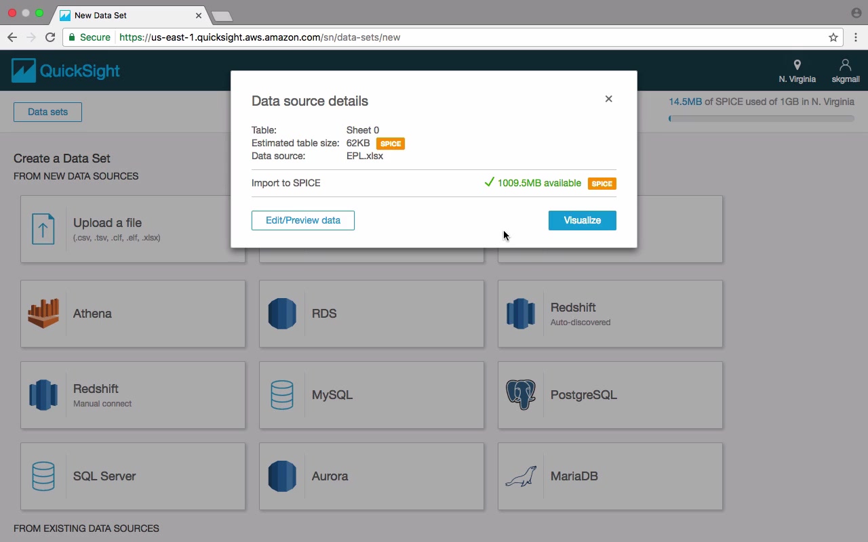Click the QuickSight logo icon

pyautogui.click(x=24, y=70)
